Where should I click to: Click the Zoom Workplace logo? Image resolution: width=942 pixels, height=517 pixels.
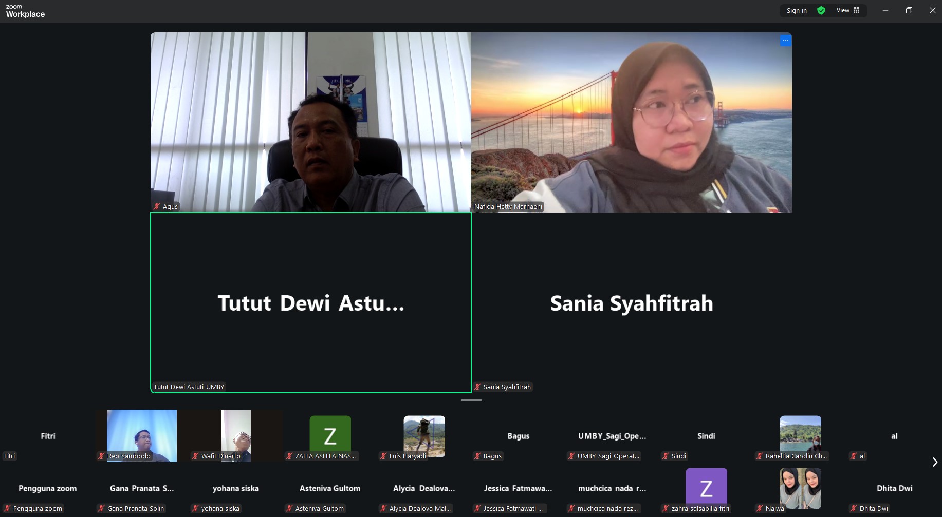(25, 11)
